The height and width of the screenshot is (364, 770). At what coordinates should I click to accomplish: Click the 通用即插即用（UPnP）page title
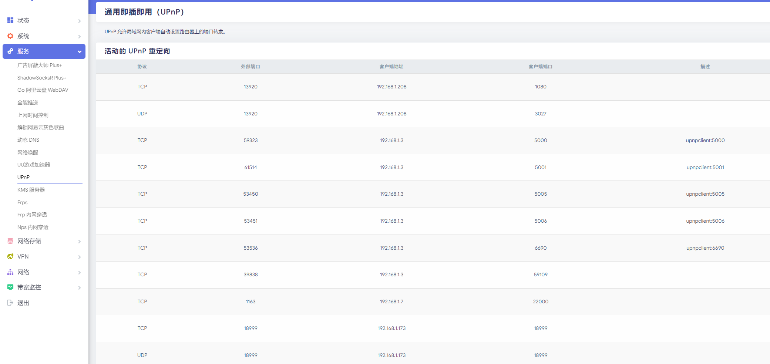(x=144, y=12)
